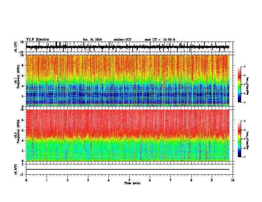Viewport: 262px width, 202px height.
Task: Click the ch.2 "Frequency (kHz)" axis label
Action: pos(19,132)
